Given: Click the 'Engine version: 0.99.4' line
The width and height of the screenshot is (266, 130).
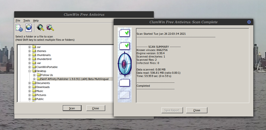Looking at the screenshot, I should point(151,53).
